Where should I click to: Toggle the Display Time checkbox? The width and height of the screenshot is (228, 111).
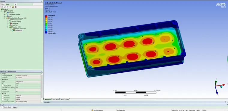click(x=3, y=86)
